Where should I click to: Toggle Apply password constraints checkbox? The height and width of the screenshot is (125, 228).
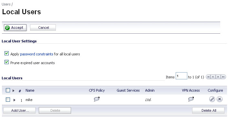click(6, 53)
